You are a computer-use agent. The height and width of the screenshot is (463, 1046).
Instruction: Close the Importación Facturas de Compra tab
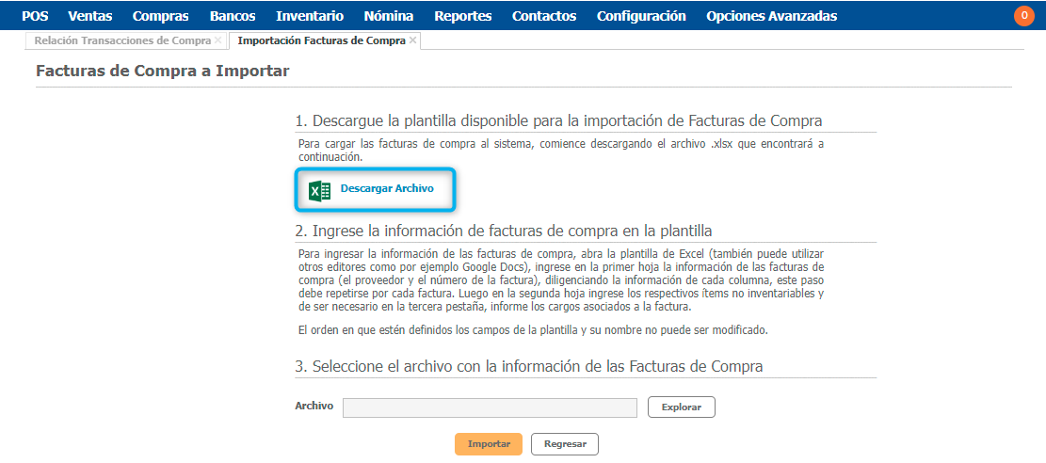(x=413, y=40)
